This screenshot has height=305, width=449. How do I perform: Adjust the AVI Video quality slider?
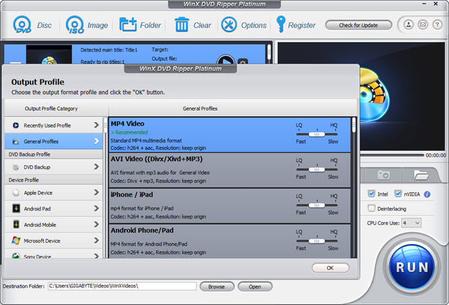click(317, 169)
